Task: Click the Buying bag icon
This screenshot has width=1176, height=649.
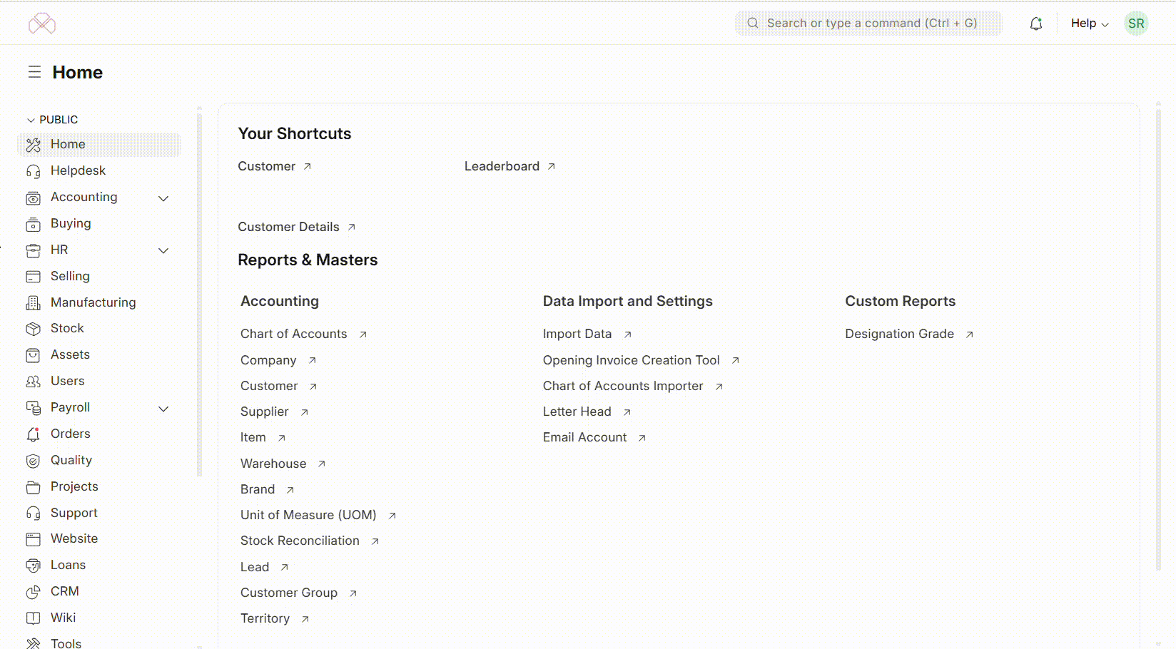Action: (x=33, y=224)
